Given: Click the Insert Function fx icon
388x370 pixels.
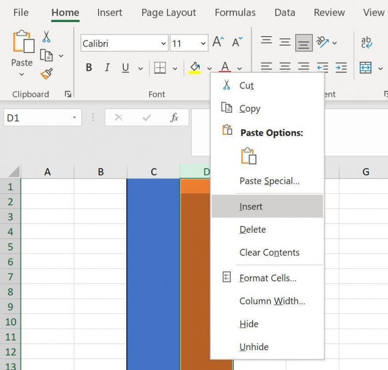Looking at the screenshot, I should point(175,118).
